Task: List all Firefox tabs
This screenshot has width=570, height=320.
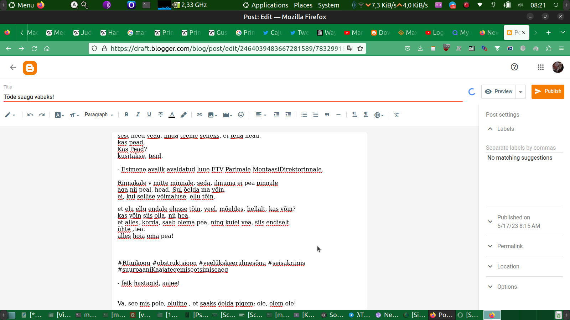Action: coord(563,33)
